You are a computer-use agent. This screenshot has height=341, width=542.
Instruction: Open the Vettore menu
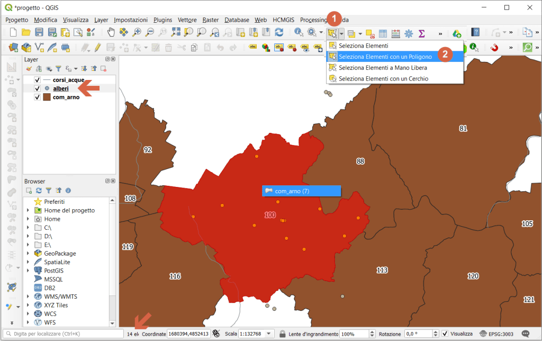[x=188, y=20]
